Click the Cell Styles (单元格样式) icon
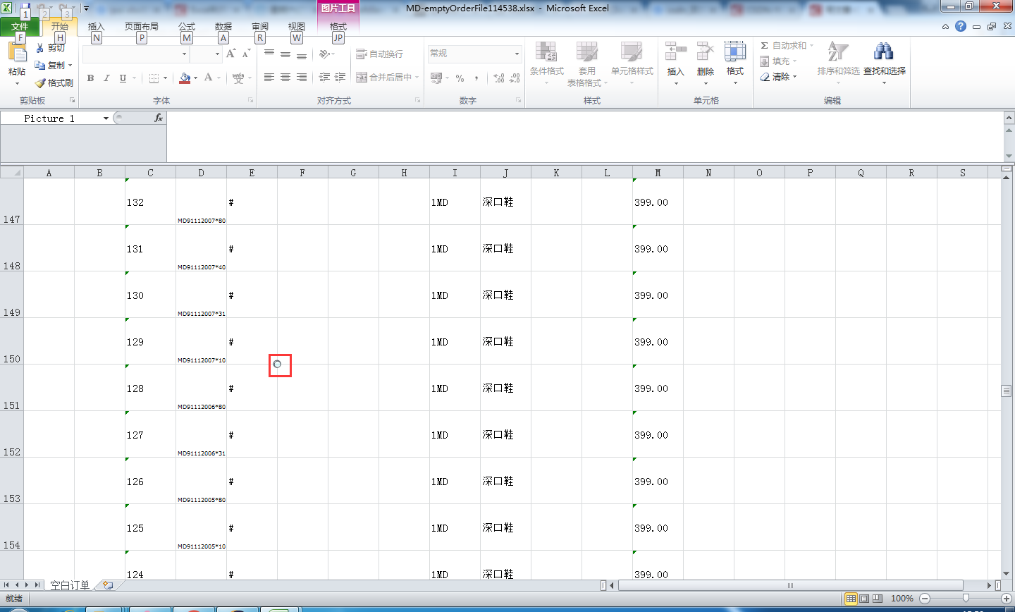The width and height of the screenshot is (1015, 612). tap(632, 52)
